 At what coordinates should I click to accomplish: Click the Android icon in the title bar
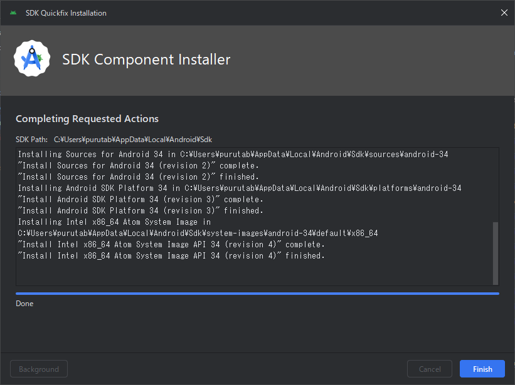click(x=13, y=12)
